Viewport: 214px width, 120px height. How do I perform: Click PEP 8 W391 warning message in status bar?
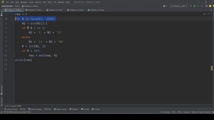17,112
